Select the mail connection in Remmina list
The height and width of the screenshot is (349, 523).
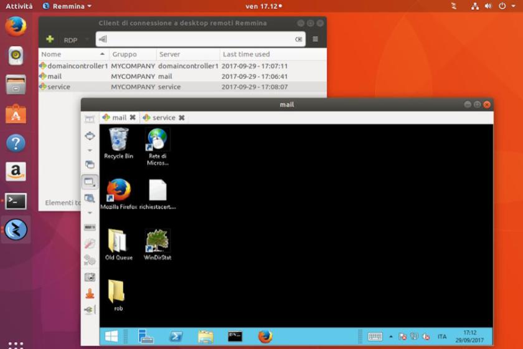click(182, 76)
